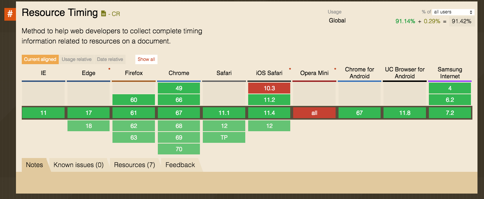Screen dimensions: 484x199
Task: Click the red asterisk next to Edge
Action: coord(109,69)
